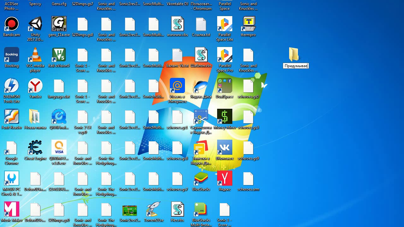404x227 pixels.
Task: Select the Шаблон.vbs script file
Action: (201, 55)
